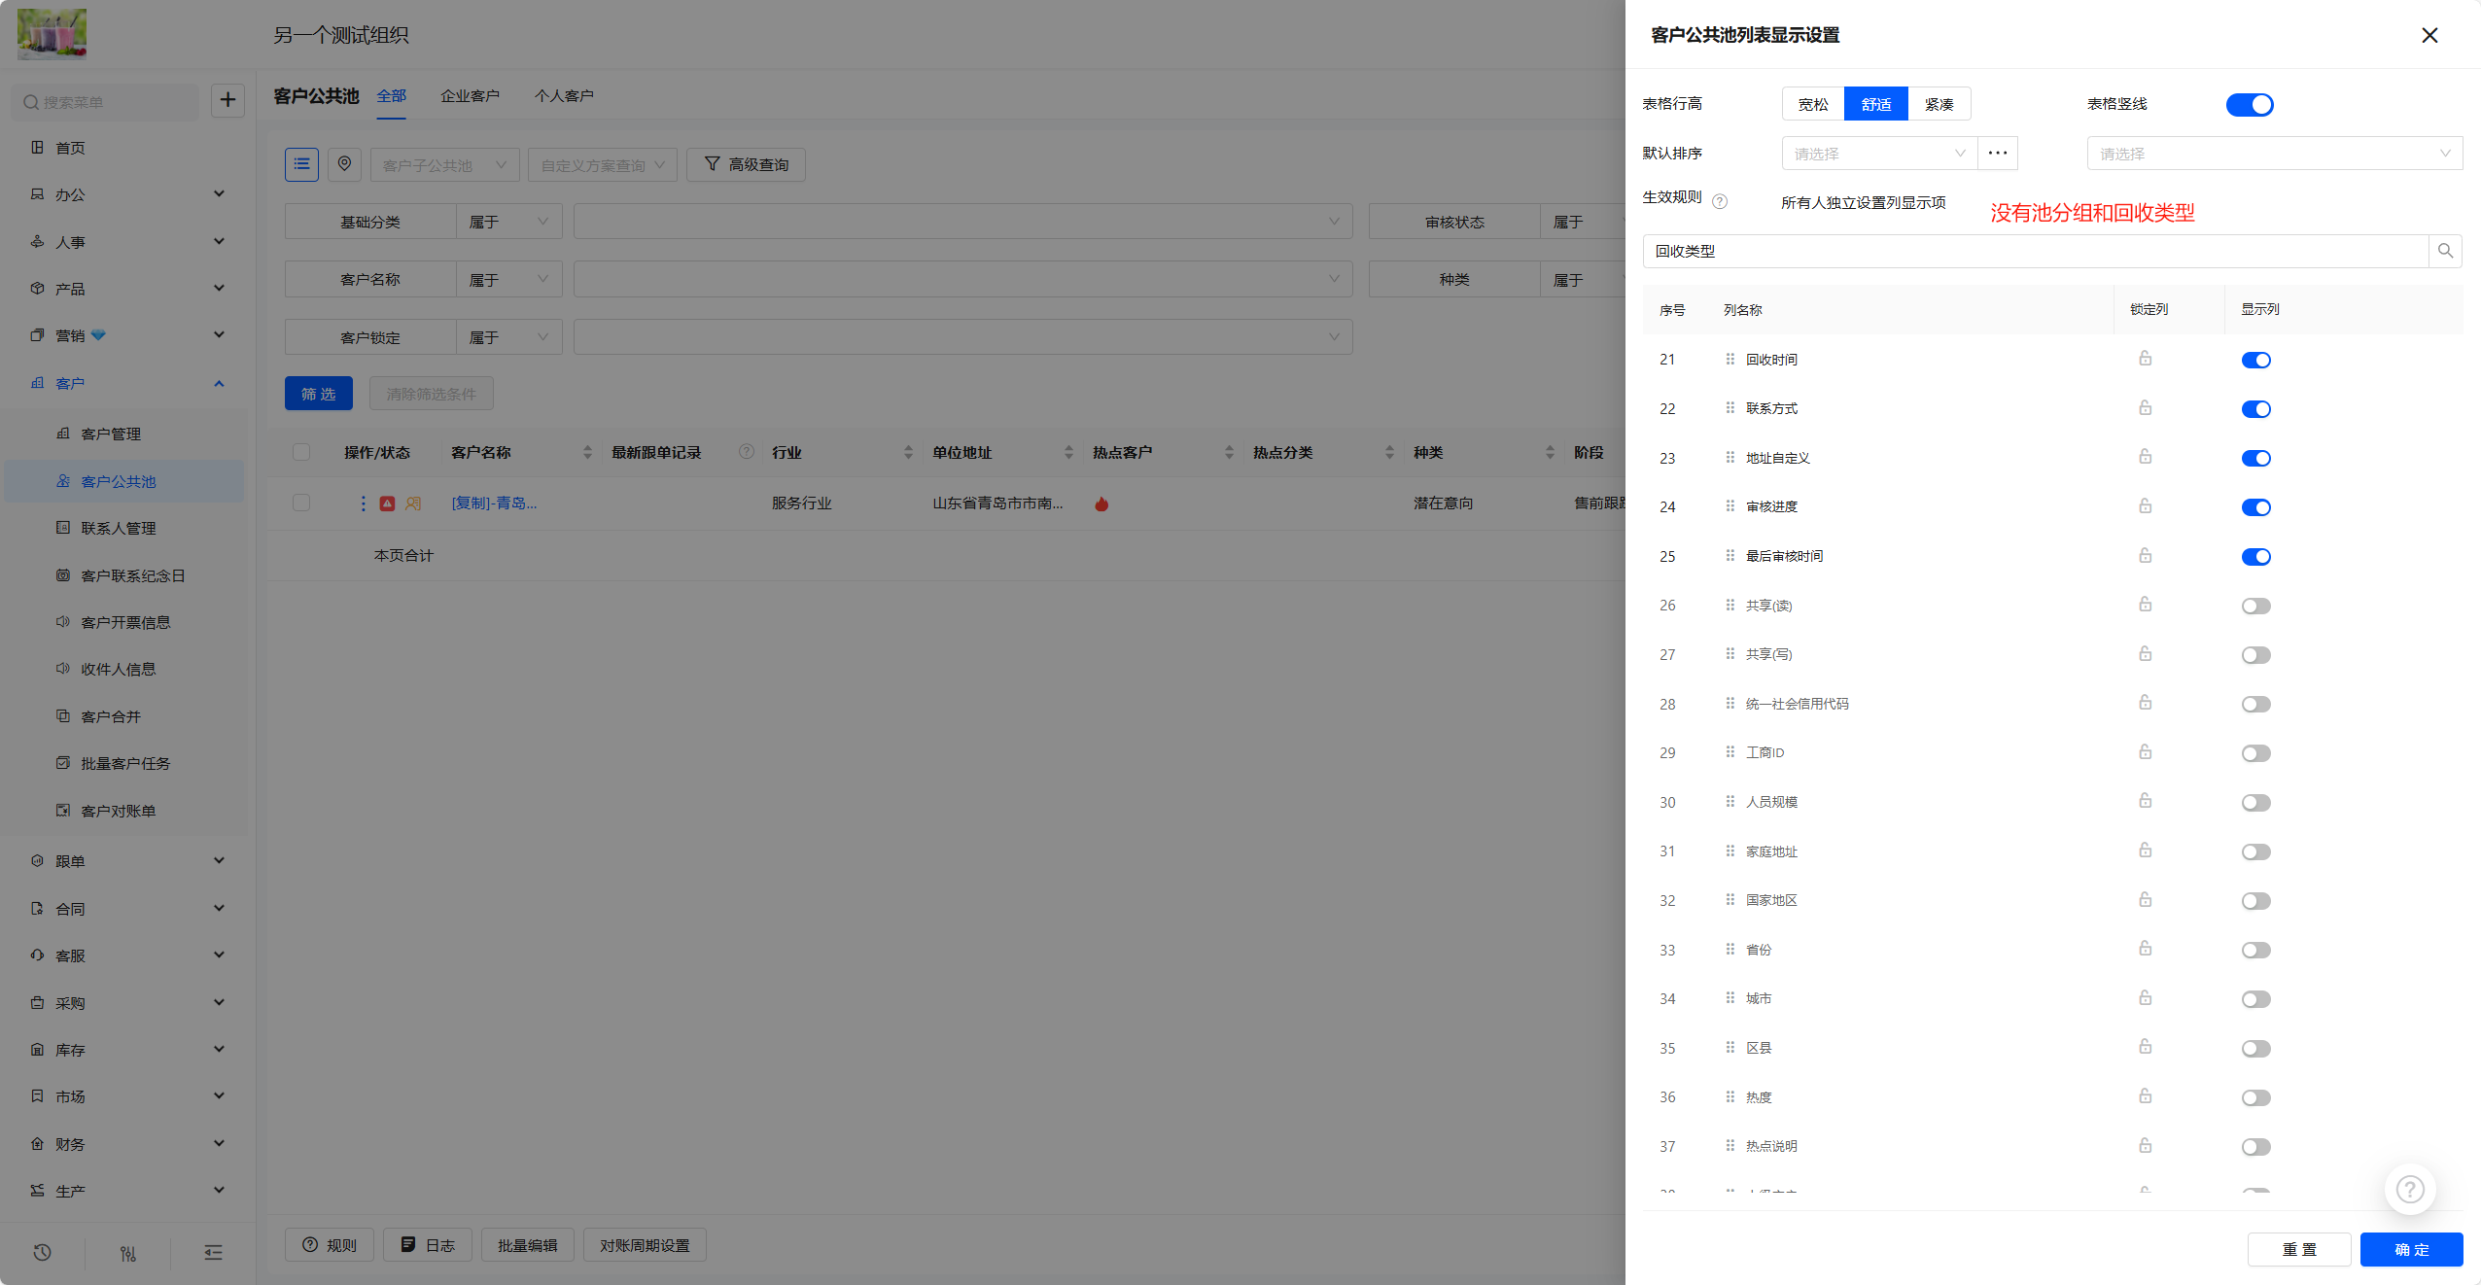Viewport: 2481px width, 1285px height.
Task: Enable display of 统一社会信用代码 column
Action: click(x=2255, y=705)
